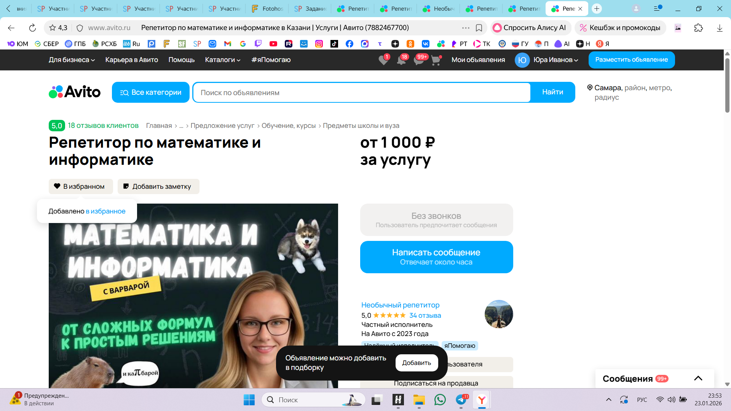Open notifications bell icon
Image resolution: width=731 pixels, height=411 pixels.
point(401,60)
